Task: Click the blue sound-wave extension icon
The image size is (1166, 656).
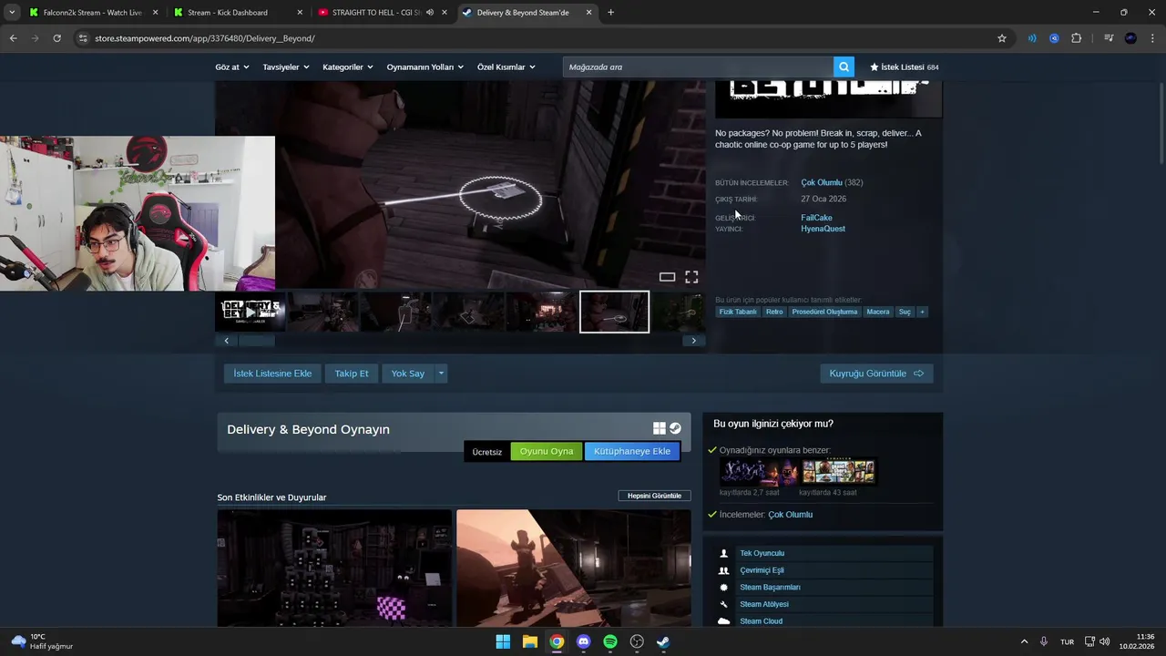Action: 1032,38
